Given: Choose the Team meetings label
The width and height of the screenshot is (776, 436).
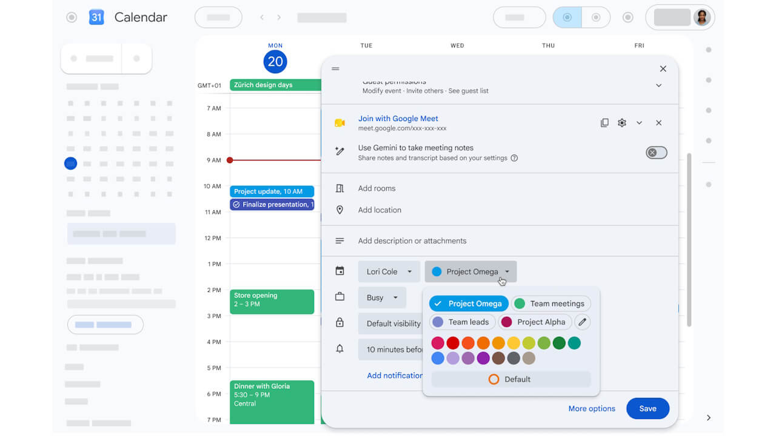Looking at the screenshot, I should pyautogui.click(x=550, y=304).
